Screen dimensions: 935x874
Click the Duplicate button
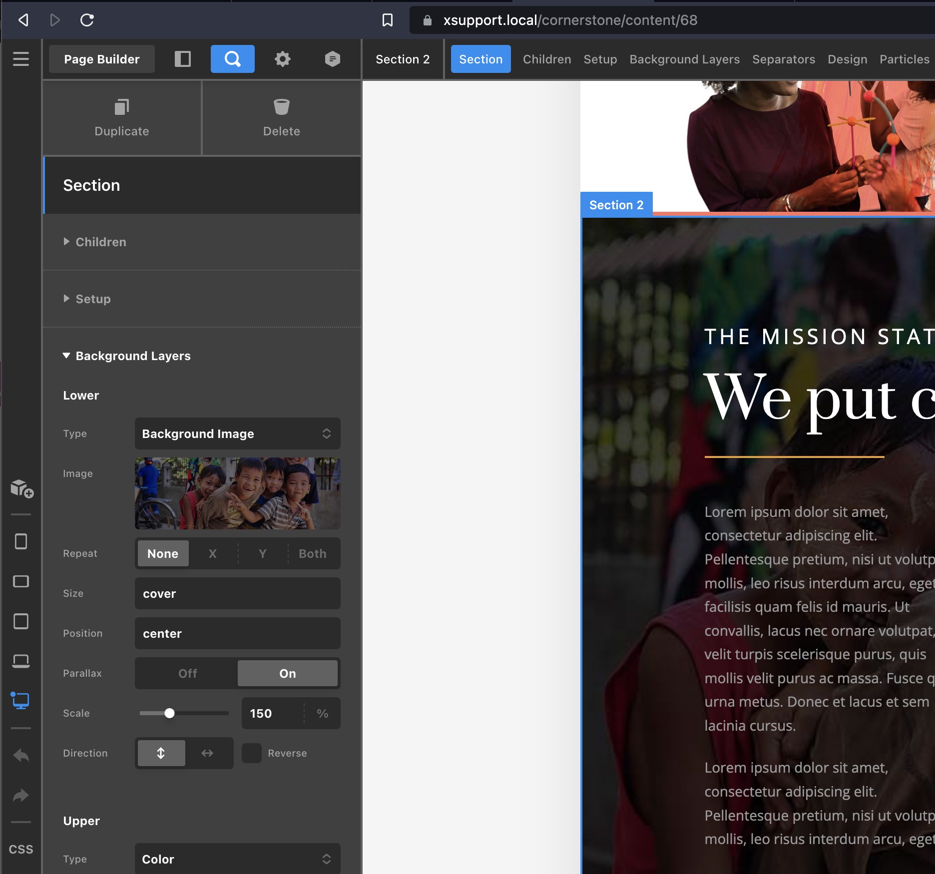point(122,118)
